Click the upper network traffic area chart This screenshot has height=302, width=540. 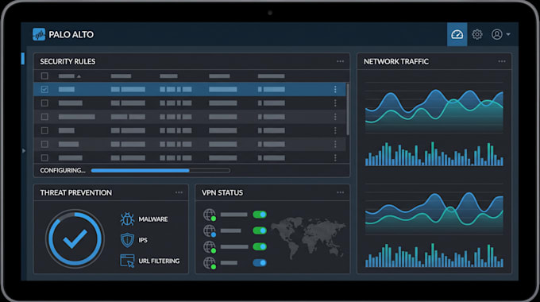434,107
